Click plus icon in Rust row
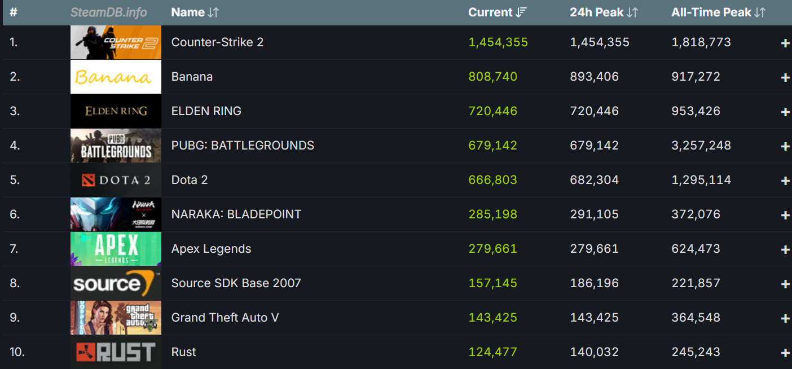This screenshot has width=792, height=369. [785, 353]
